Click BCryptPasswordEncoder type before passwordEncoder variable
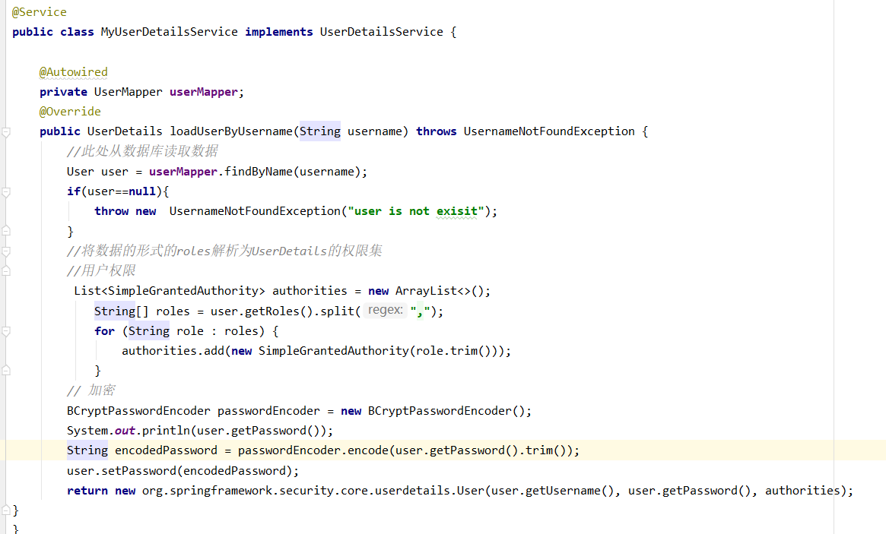 coord(138,411)
